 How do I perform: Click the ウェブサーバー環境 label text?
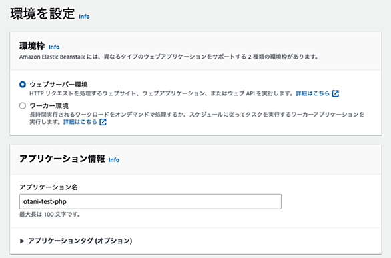(x=59, y=85)
